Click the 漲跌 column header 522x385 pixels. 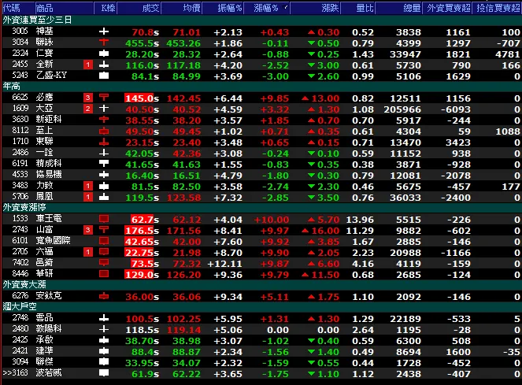[x=315, y=8]
